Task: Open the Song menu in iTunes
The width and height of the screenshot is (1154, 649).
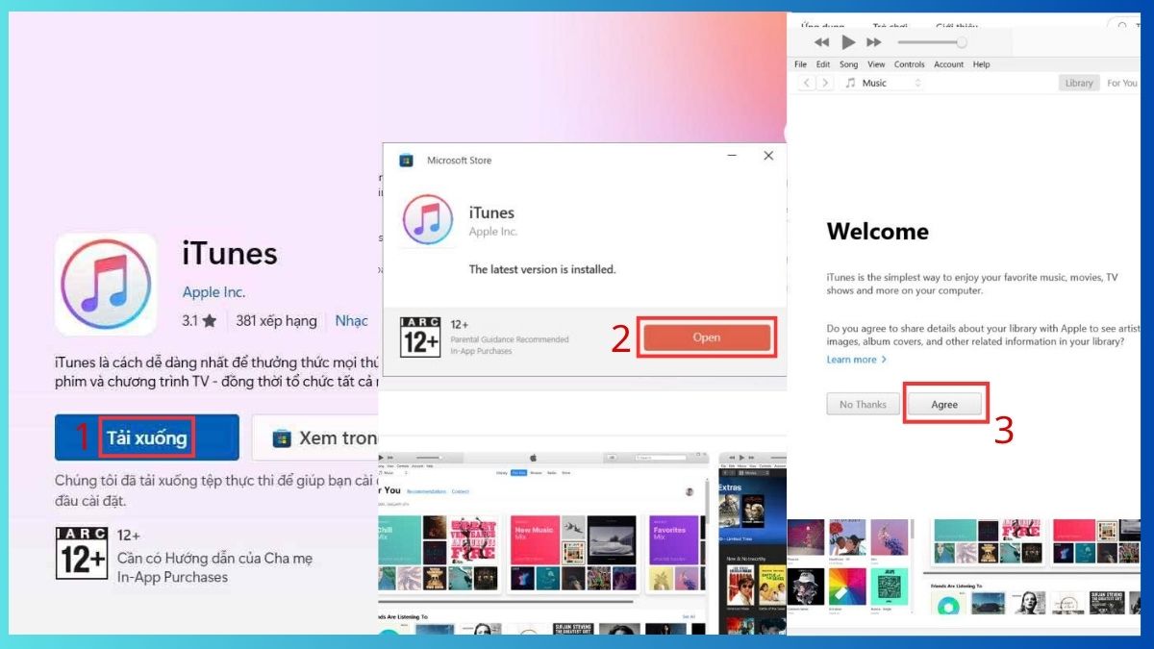Action: coord(848,64)
